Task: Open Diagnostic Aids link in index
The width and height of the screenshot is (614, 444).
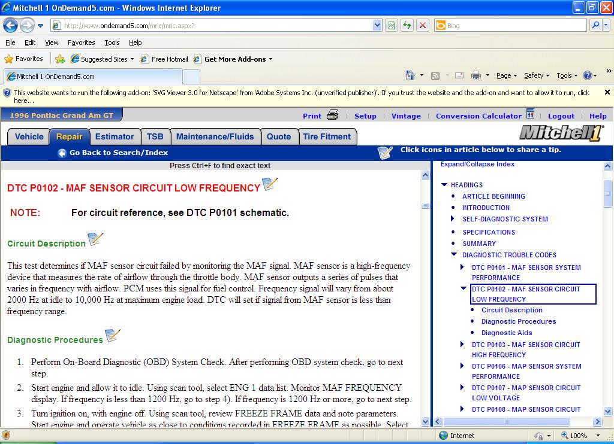Action: [506, 333]
